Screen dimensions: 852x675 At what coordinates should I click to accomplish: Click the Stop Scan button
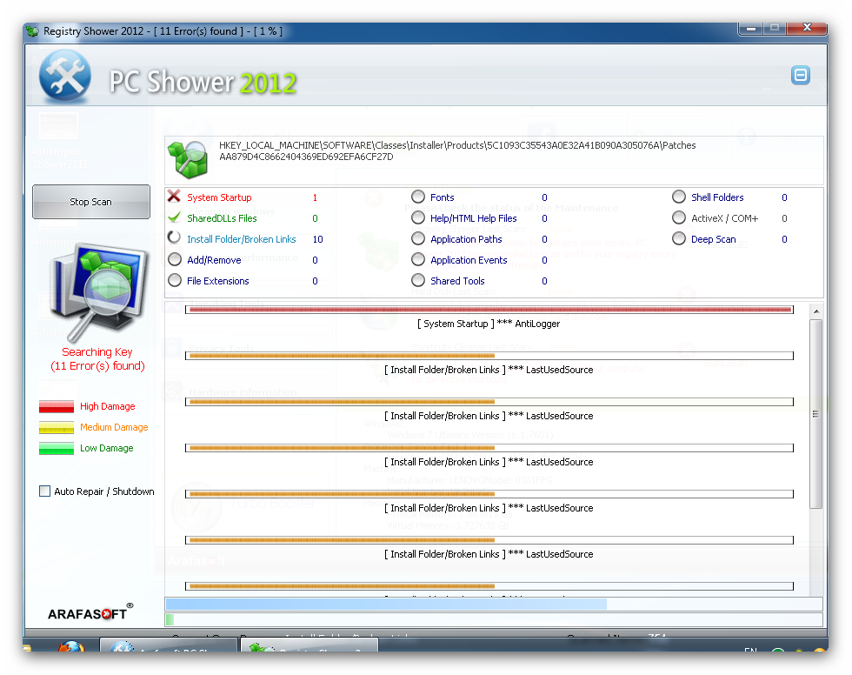(90, 202)
